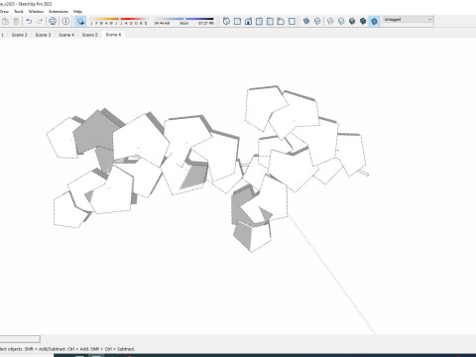Viewport: 476px width, 357px height.
Task: Switch to the Right view
Action: (x=259, y=22)
